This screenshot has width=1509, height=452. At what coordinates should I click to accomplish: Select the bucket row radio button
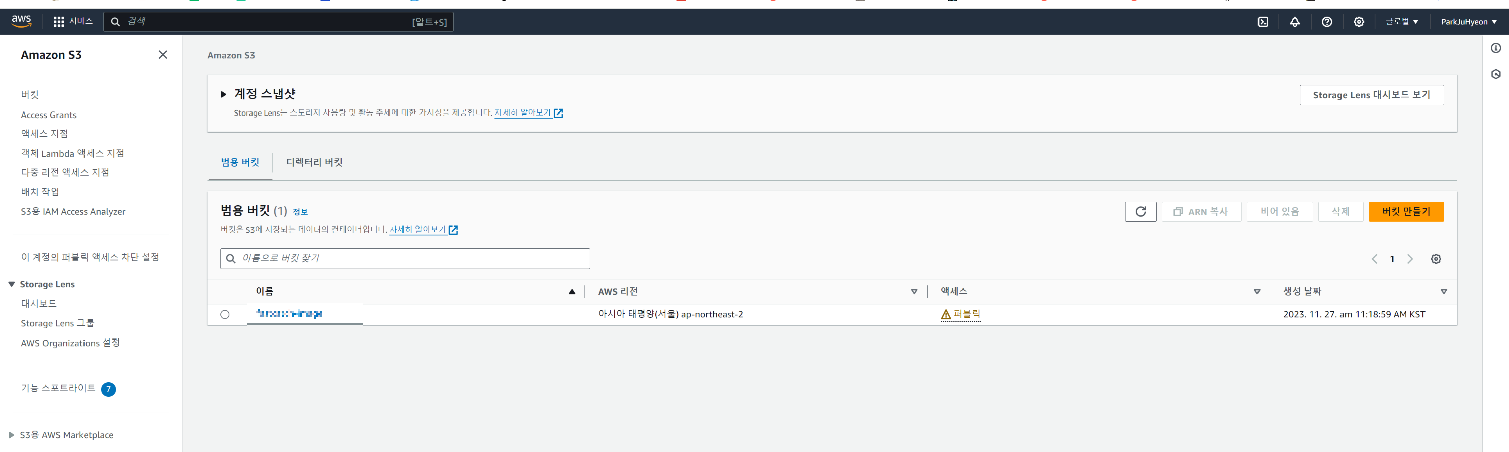point(225,314)
